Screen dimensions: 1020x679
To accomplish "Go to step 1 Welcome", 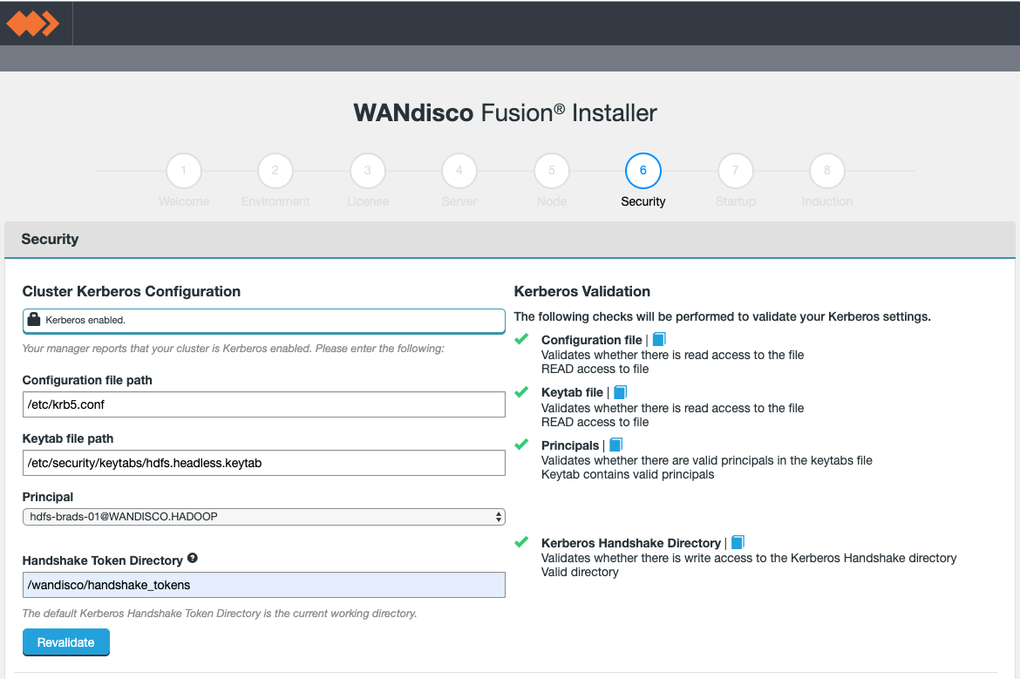I will click(183, 170).
